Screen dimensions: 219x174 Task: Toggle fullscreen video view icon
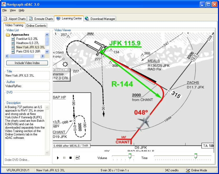click(78, 158)
